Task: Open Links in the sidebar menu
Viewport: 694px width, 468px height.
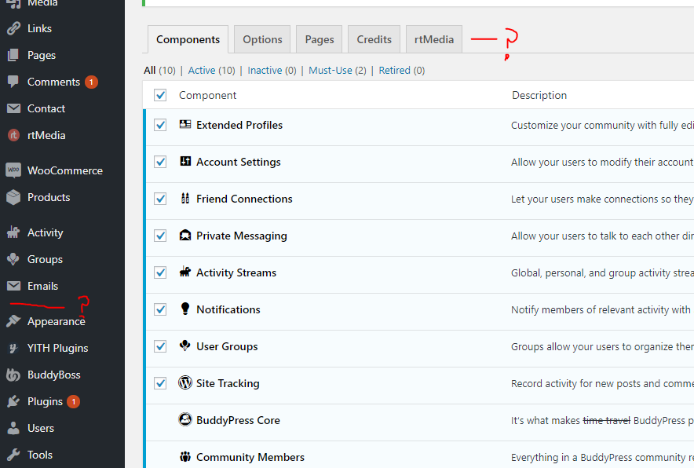Action: coord(39,28)
